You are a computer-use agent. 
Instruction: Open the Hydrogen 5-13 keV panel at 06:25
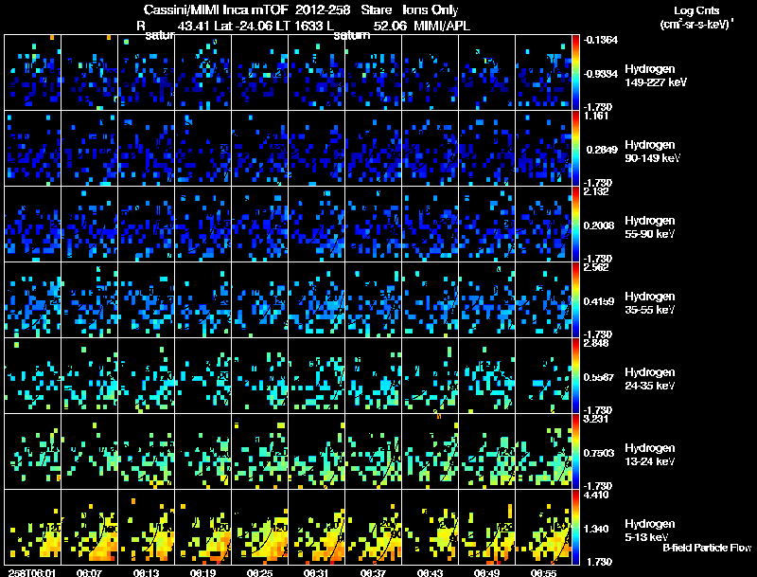[259, 527]
